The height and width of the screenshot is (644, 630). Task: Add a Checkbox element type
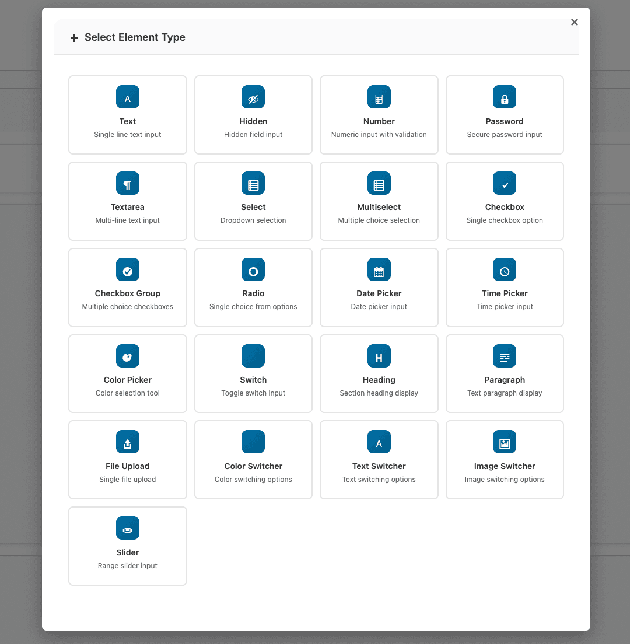(x=505, y=201)
